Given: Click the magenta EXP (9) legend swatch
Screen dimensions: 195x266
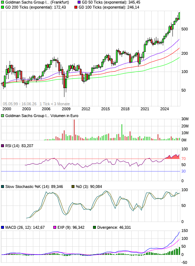Looking at the screenshot, I should [x=55, y=227].
